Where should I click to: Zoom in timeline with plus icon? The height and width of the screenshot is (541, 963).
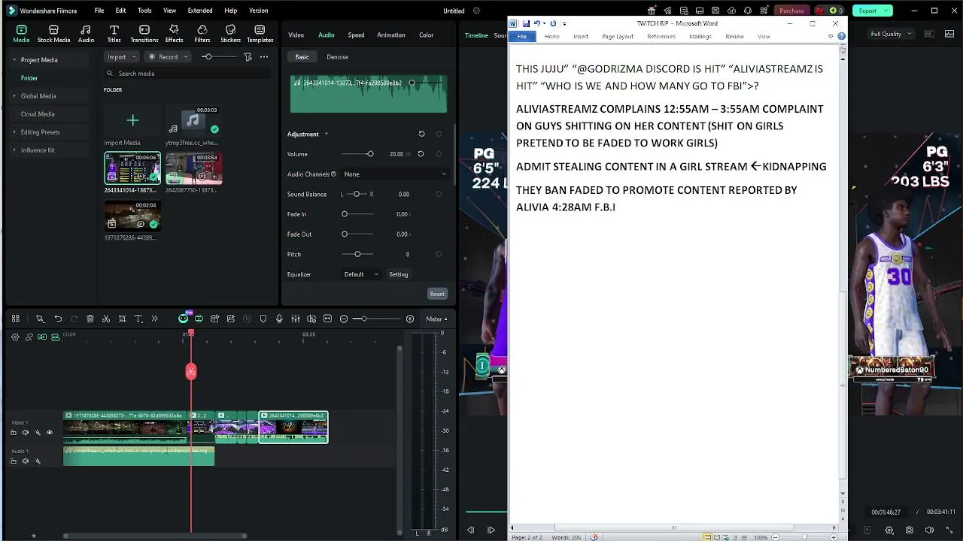[410, 319]
